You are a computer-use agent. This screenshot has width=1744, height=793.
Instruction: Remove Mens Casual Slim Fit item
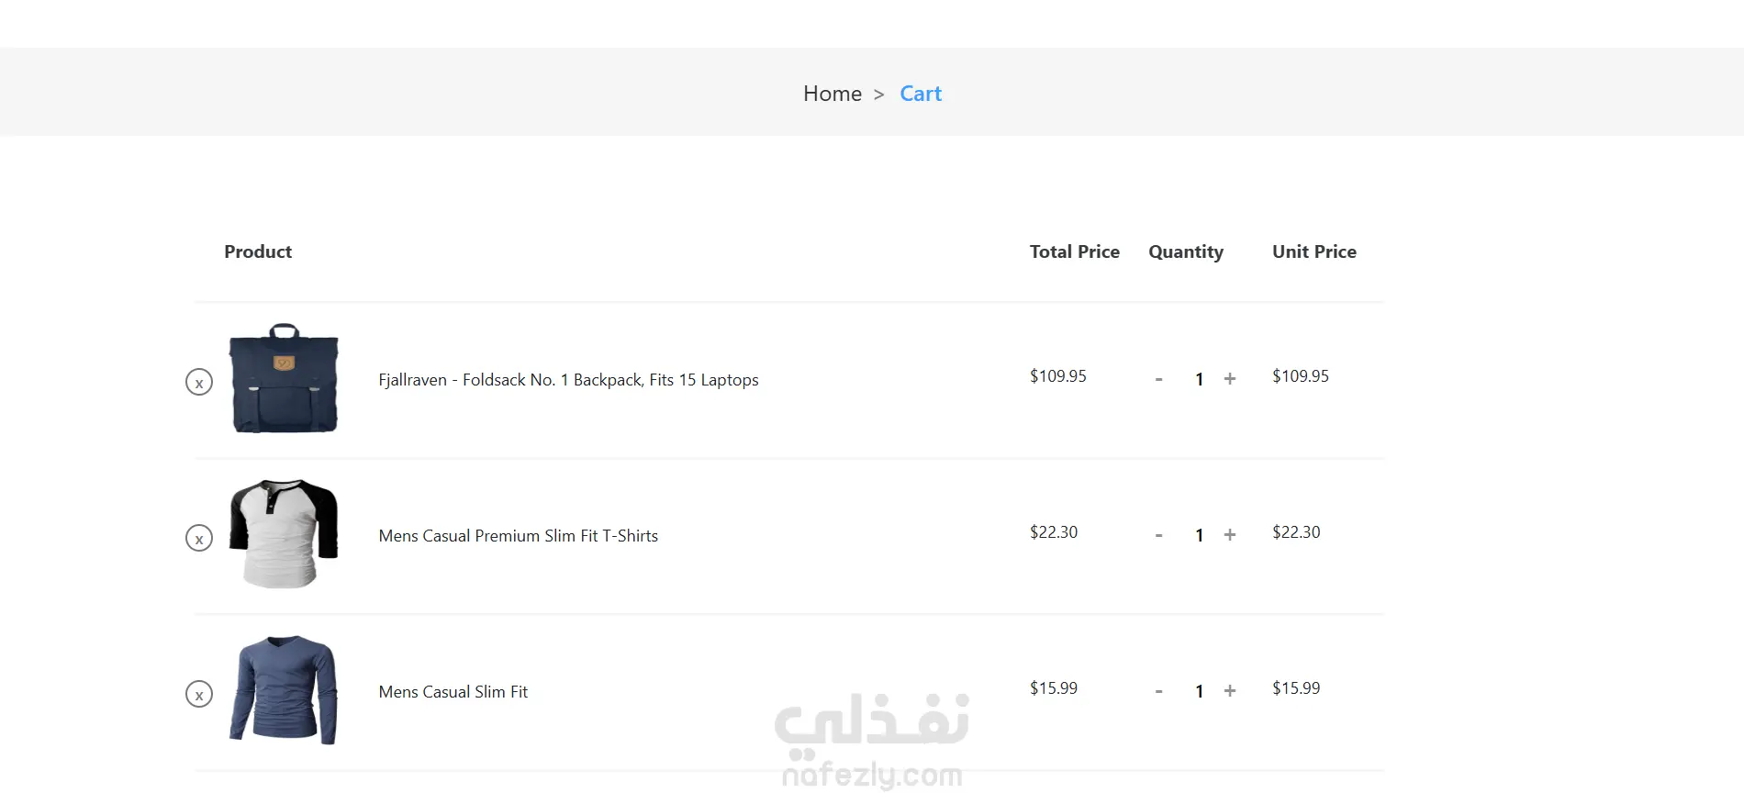tap(199, 694)
